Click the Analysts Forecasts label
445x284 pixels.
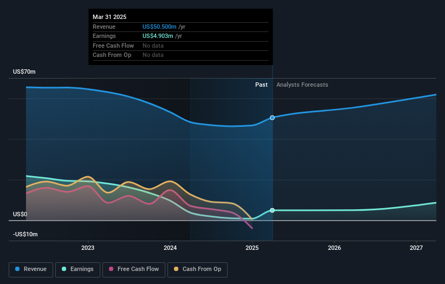pos(302,85)
